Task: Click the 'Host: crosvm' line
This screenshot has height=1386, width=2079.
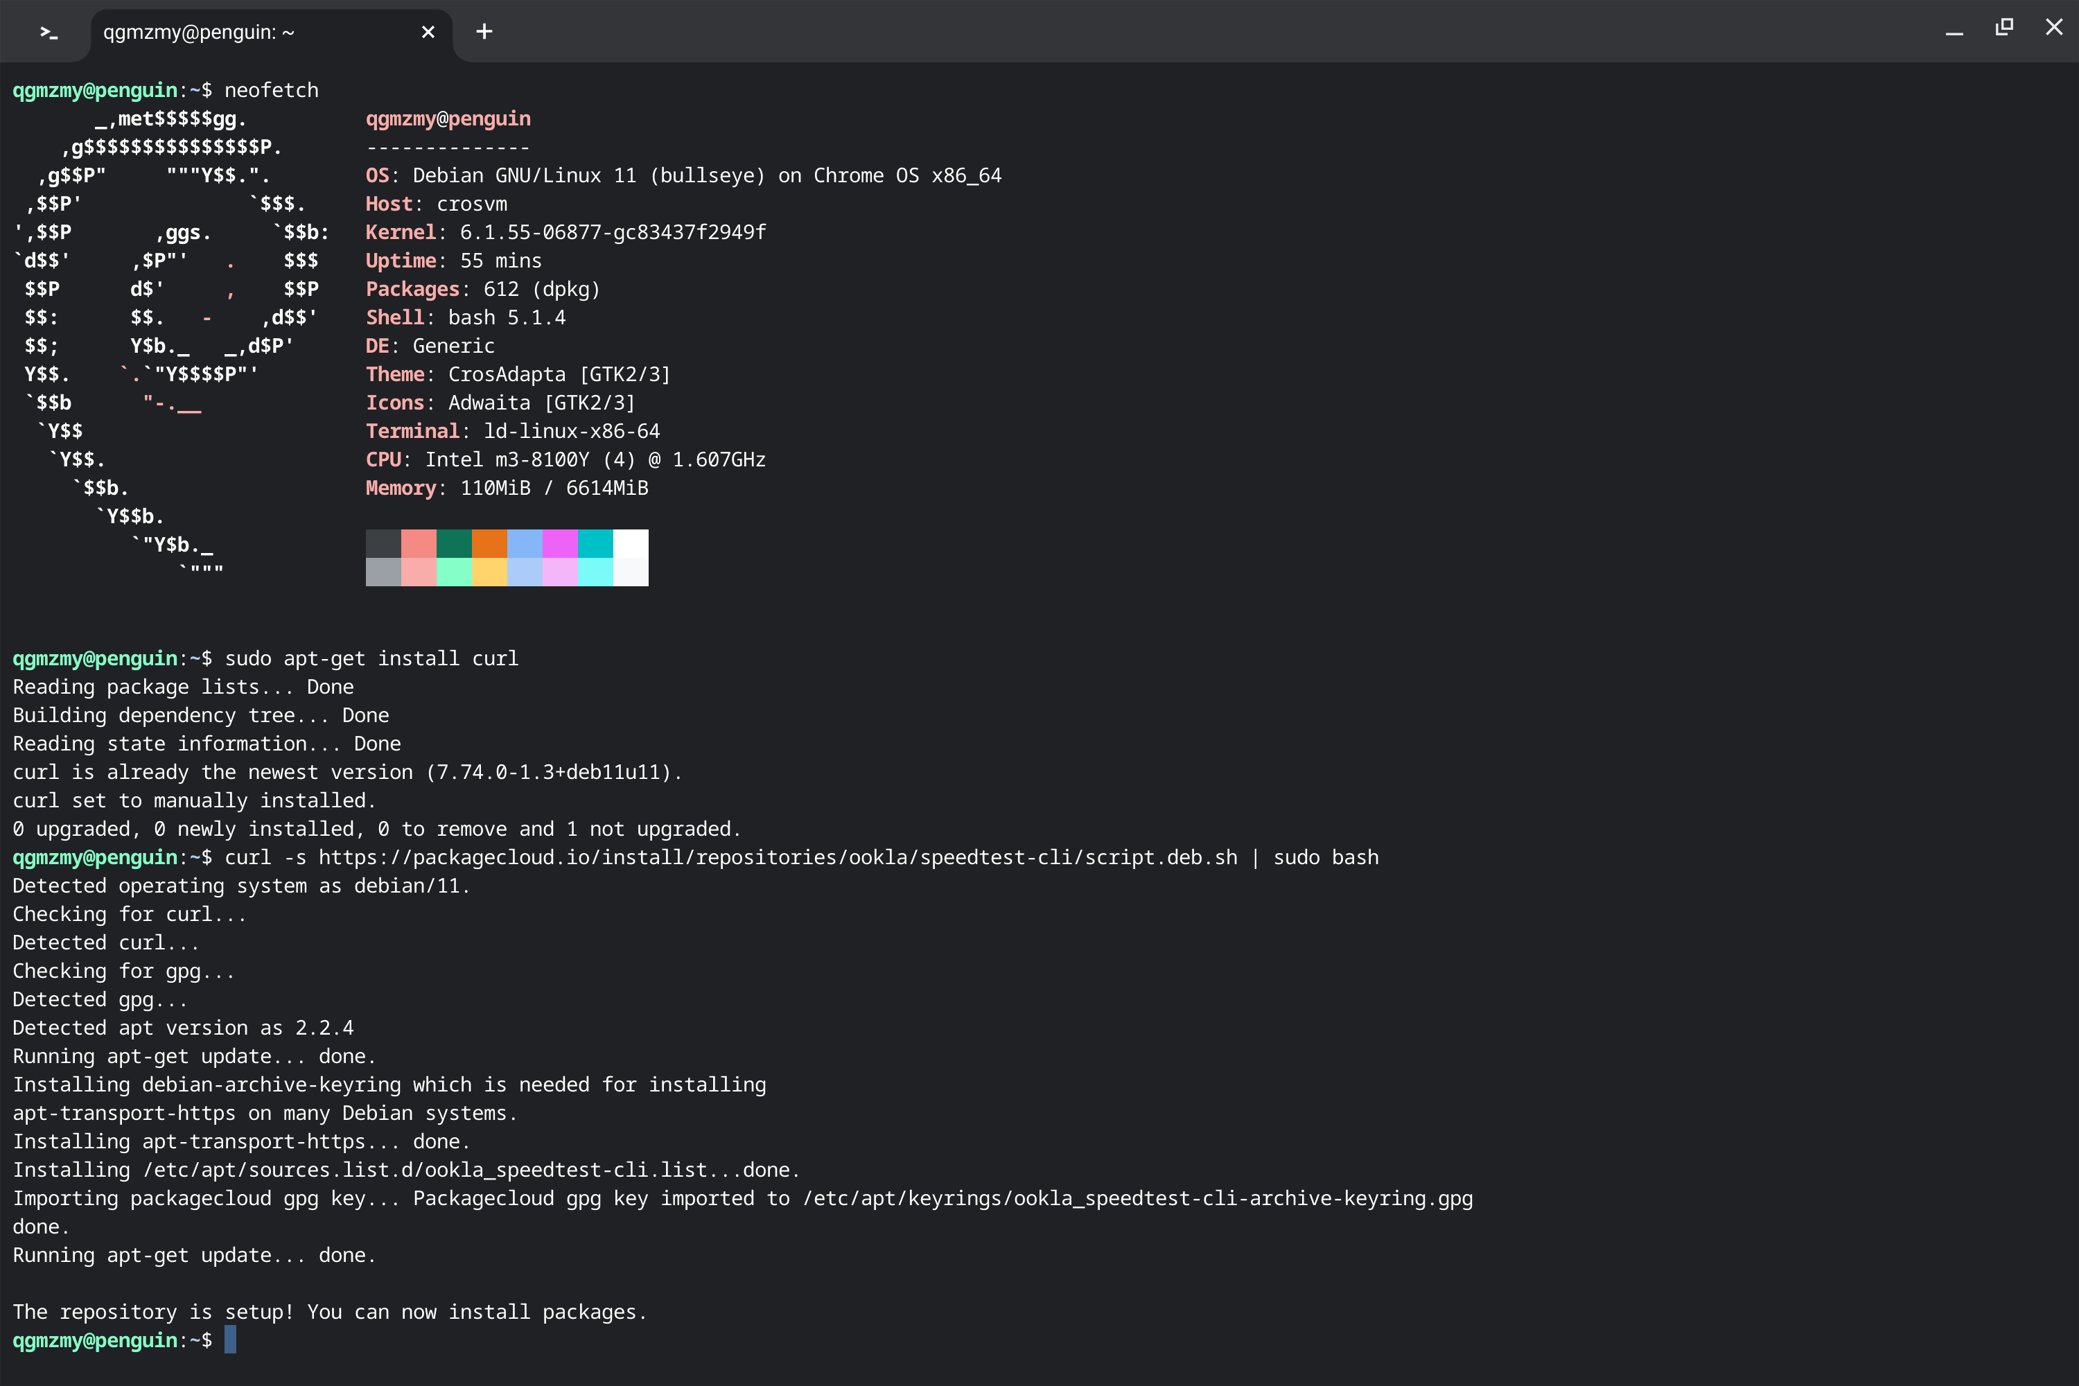Action: (x=437, y=203)
